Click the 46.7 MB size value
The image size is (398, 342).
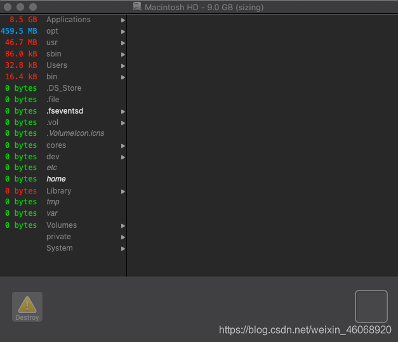(x=21, y=43)
